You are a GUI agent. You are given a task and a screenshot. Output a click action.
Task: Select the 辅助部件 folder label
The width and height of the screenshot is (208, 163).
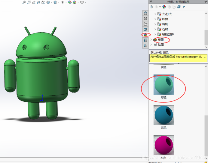168,34
